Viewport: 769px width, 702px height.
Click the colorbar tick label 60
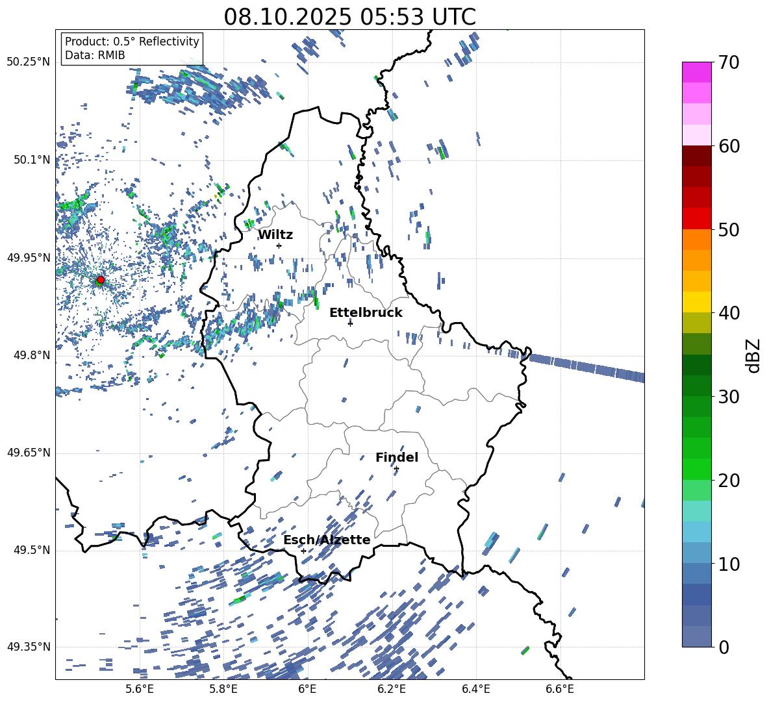coord(729,146)
